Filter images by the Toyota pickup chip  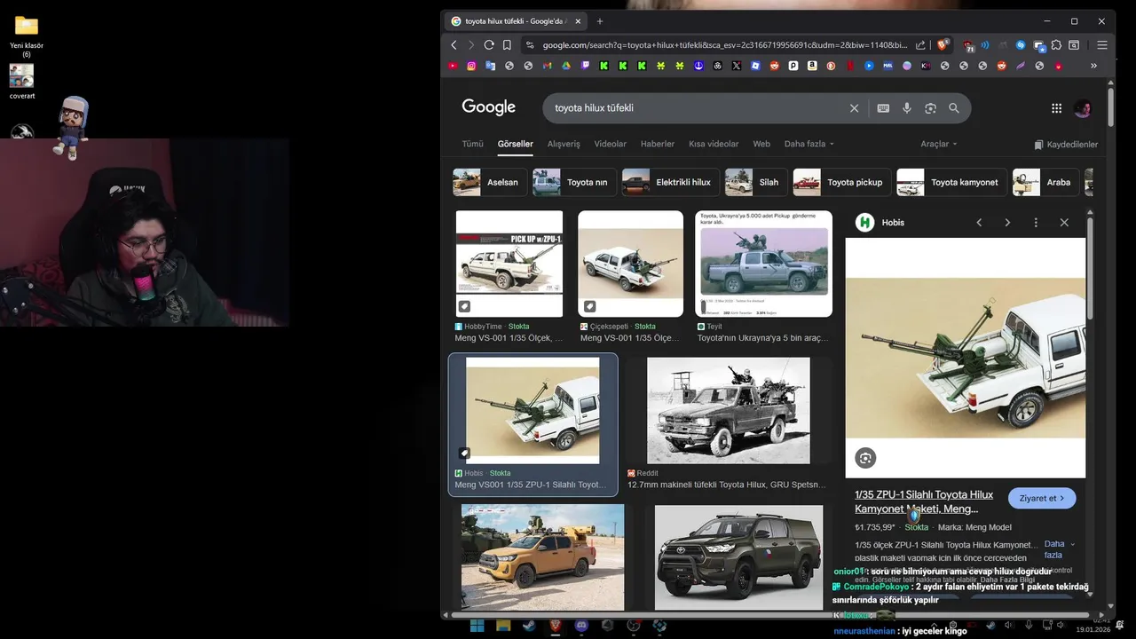pyautogui.click(x=842, y=182)
